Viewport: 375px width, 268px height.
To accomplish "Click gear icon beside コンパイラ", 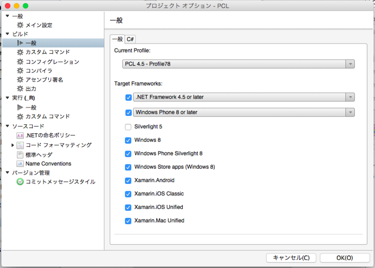I will pos(20,71).
